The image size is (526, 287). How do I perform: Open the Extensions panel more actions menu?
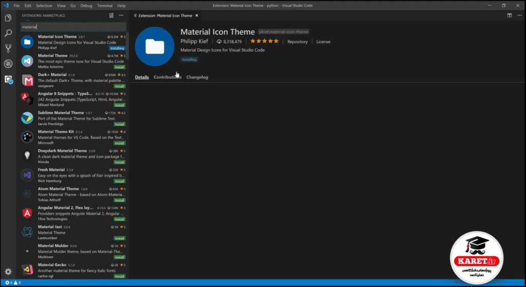(x=121, y=15)
